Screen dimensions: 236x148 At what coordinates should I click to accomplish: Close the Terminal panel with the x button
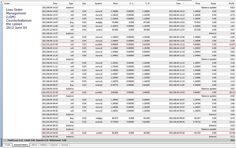pyautogui.click(x=1, y=2)
